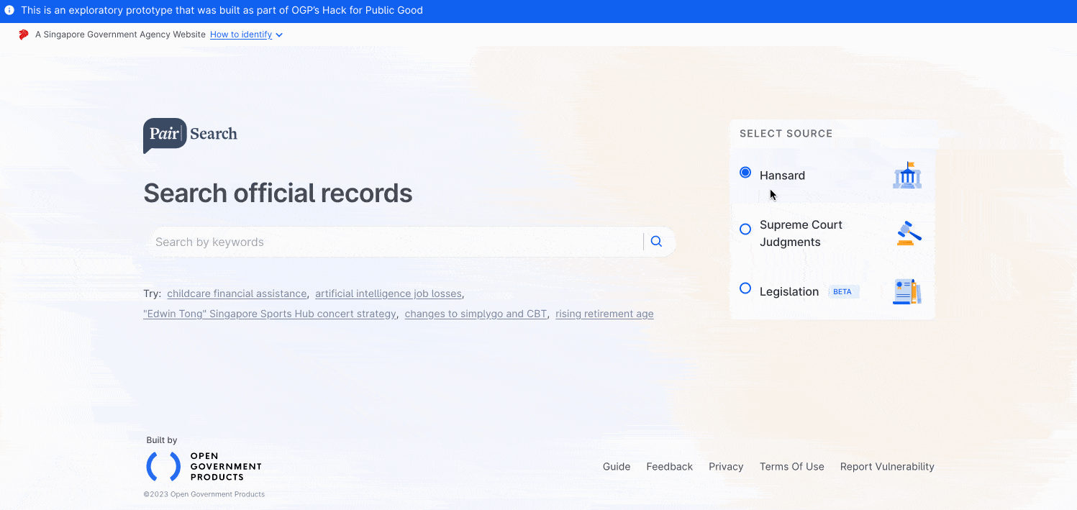Click the Search official records heading
This screenshot has width=1077, height=510.
click(278, 193)
